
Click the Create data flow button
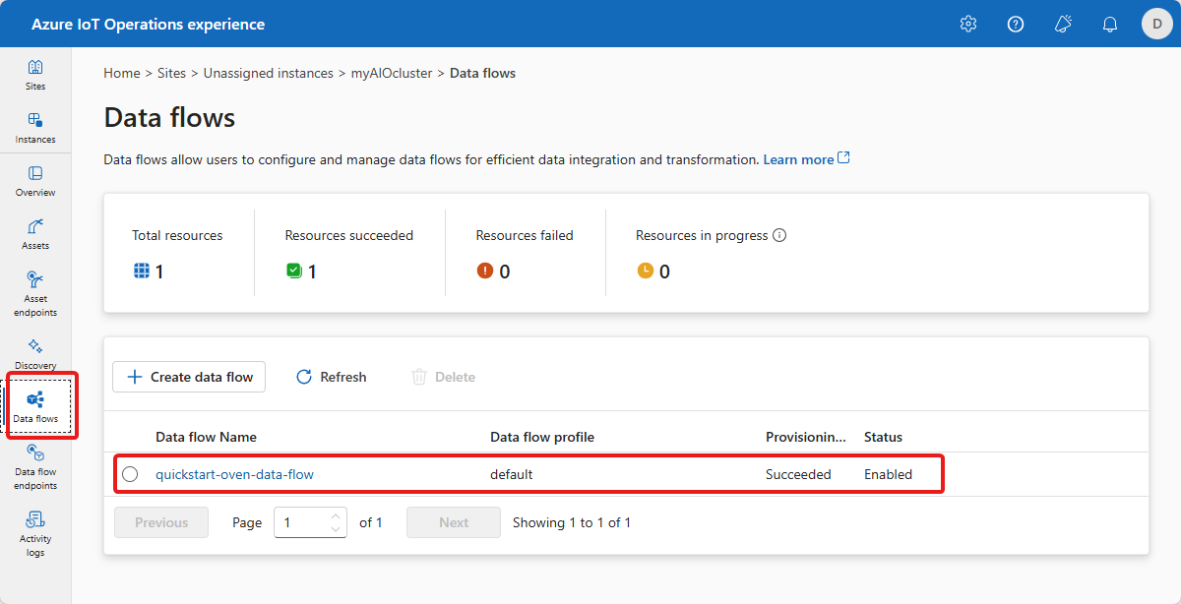[x=189, y=377]
